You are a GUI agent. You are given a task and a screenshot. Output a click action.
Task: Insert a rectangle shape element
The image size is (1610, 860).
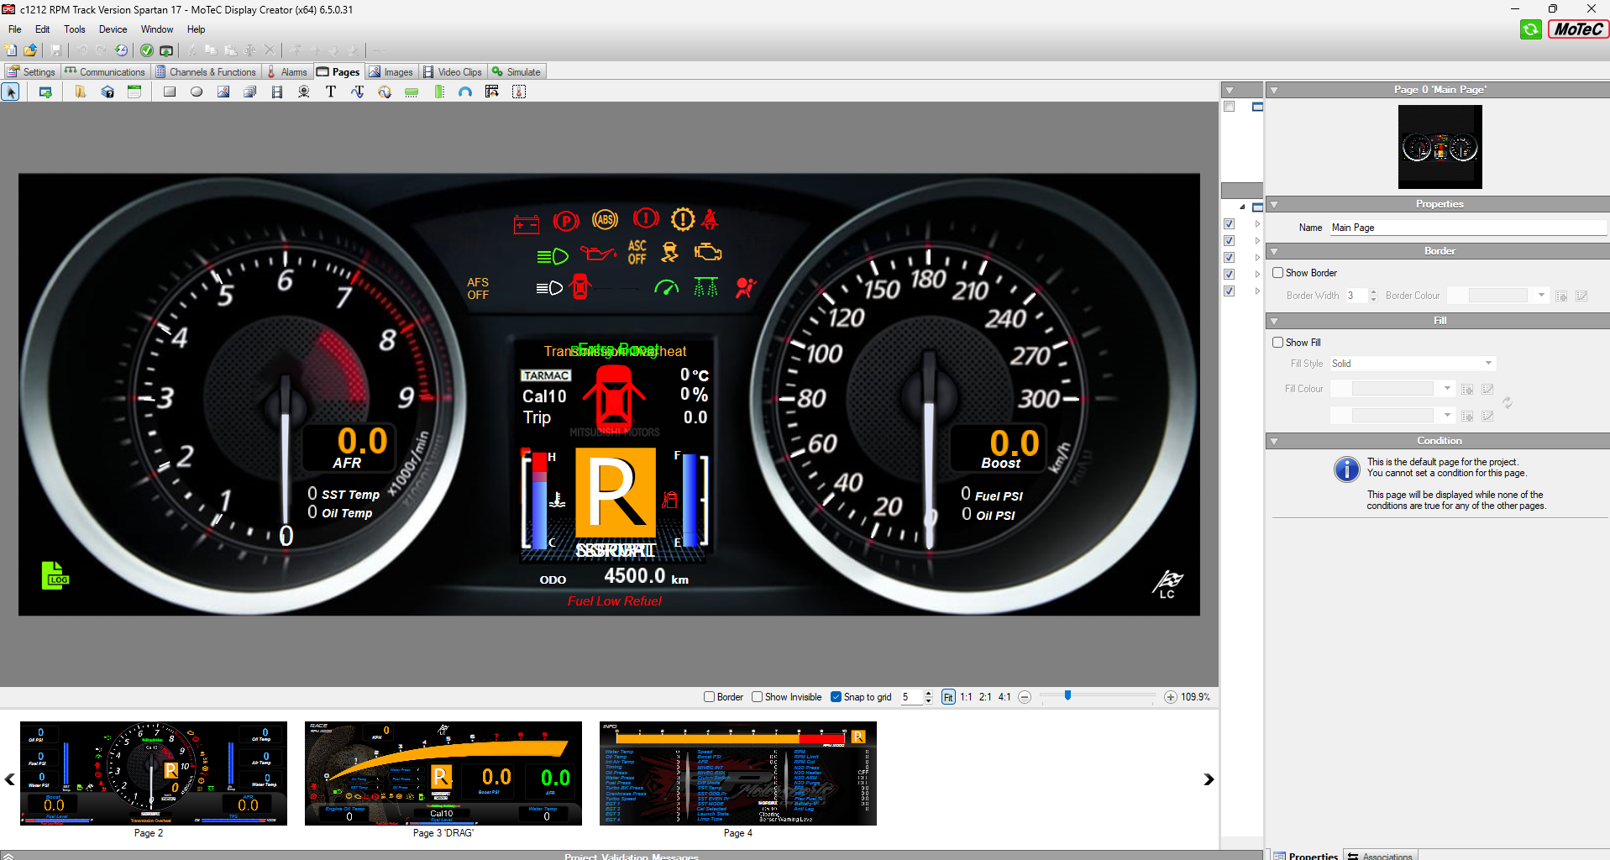click(x=169, y=92)
